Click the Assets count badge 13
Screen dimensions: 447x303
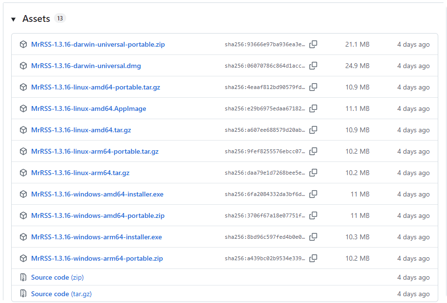[60, 18]
